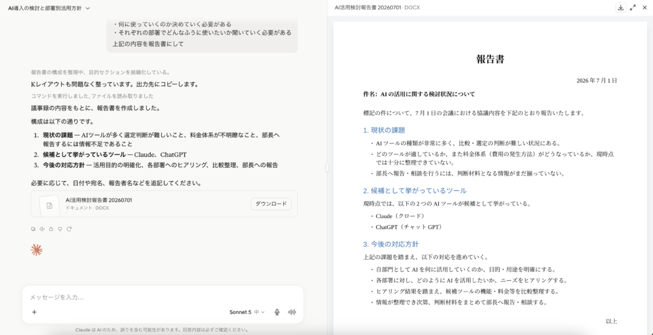Image resolution: width=653 pixels, height=335 pixels.
Task: Click the Claude（クロード） bullet in document
Action: point(400,216)
